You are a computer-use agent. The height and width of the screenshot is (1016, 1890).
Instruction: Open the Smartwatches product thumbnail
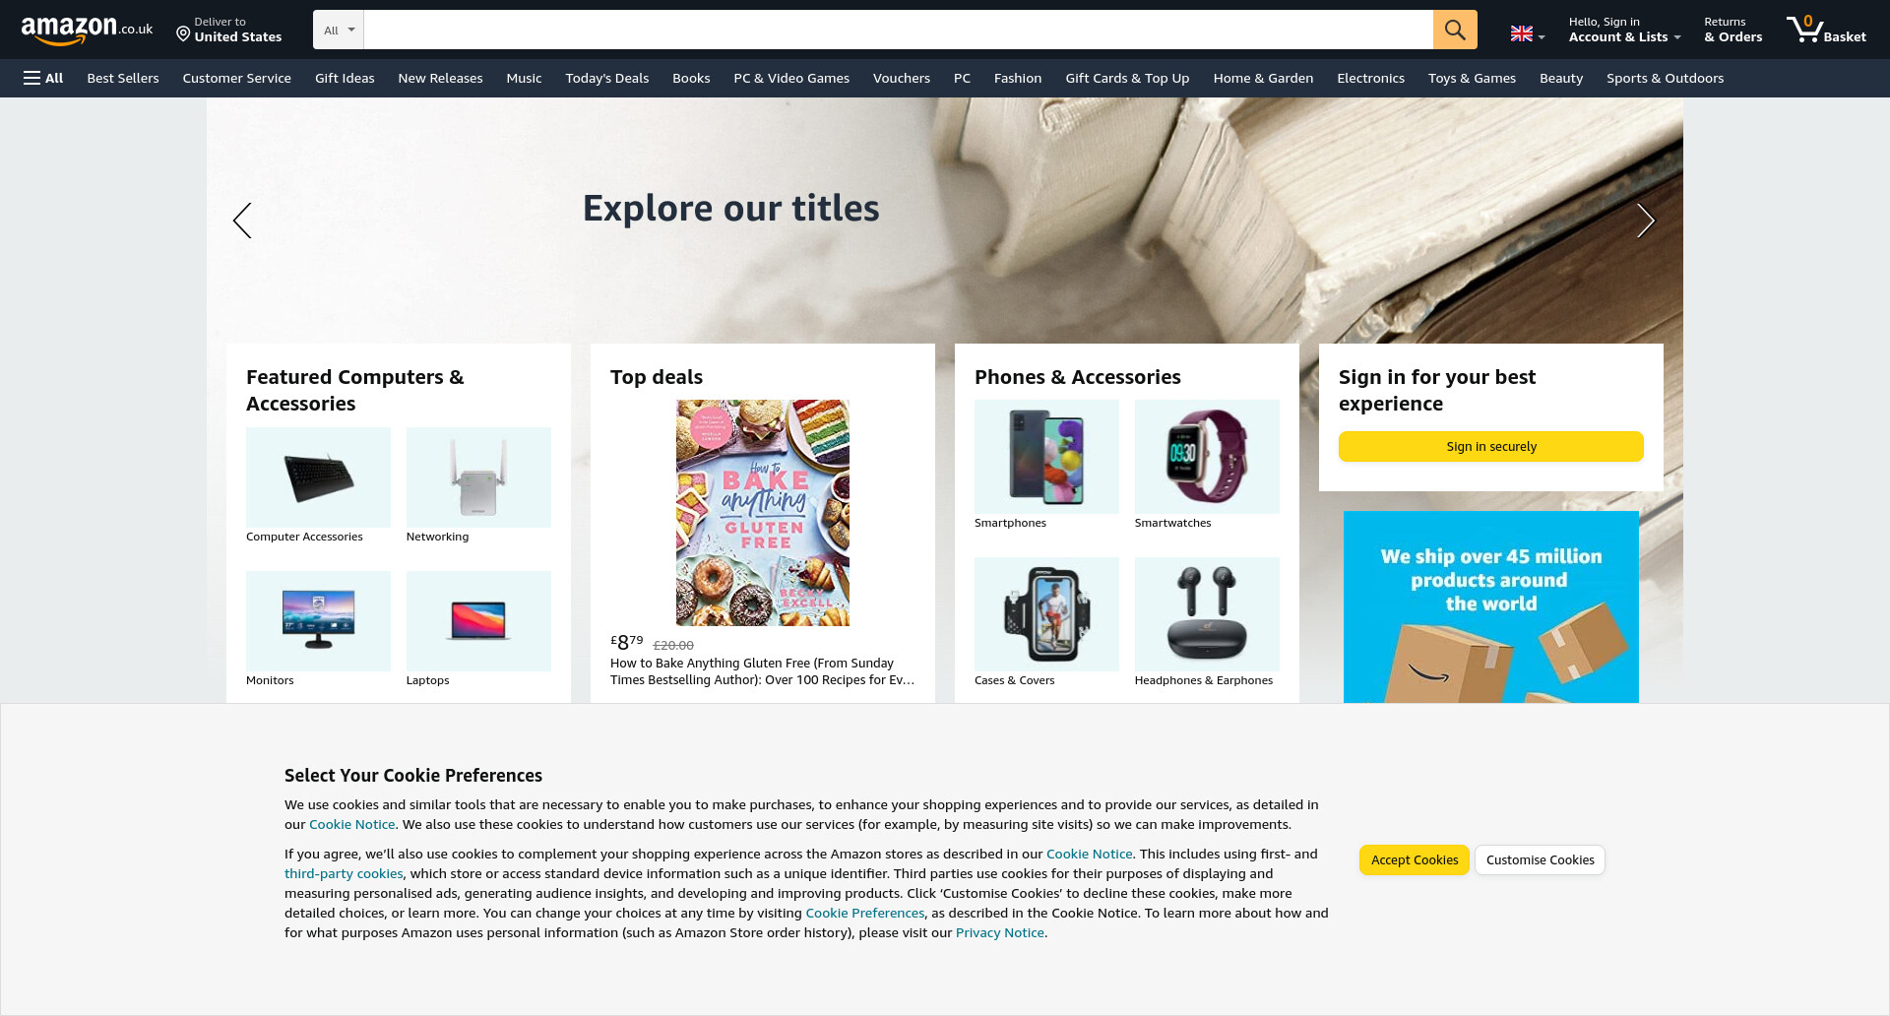(1207, 457)
